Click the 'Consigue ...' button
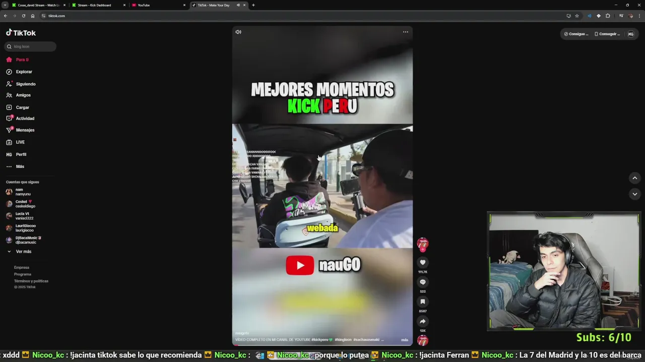645x362 pixels. [x=576, y=34]
